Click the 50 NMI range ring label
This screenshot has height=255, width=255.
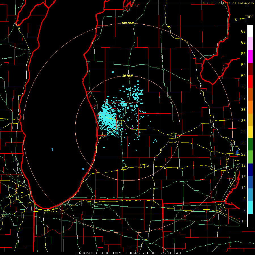(x=127, y=76)
